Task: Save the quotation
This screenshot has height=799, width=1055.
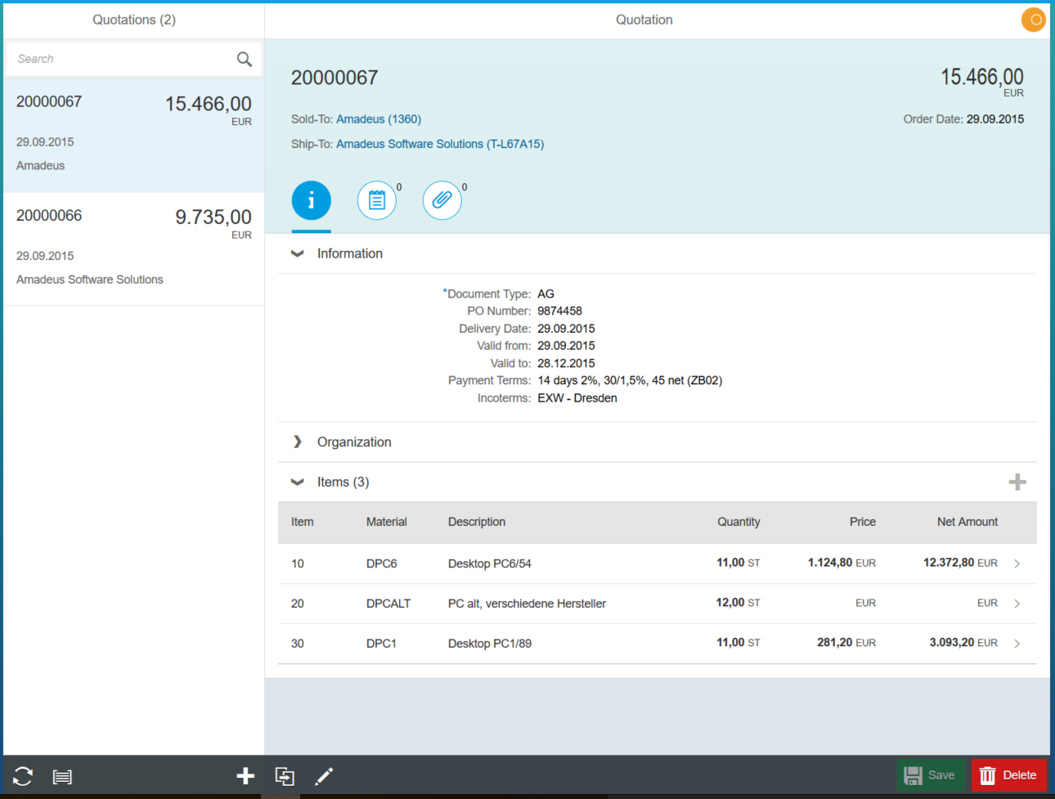Action: point(931,774)
